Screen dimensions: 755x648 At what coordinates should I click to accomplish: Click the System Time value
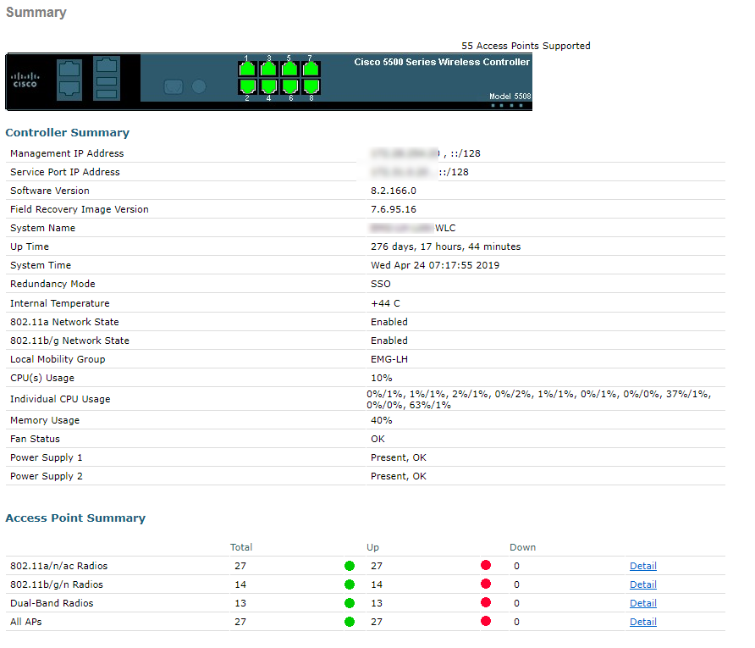[435, 265]
